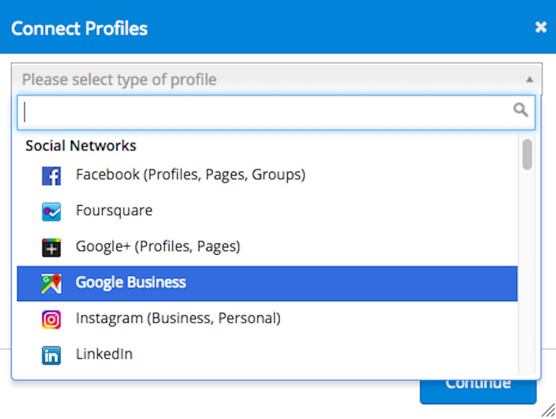Screen dimensions: 556x419
Task: Focus the profile search text field
Action: coord(276,112)
